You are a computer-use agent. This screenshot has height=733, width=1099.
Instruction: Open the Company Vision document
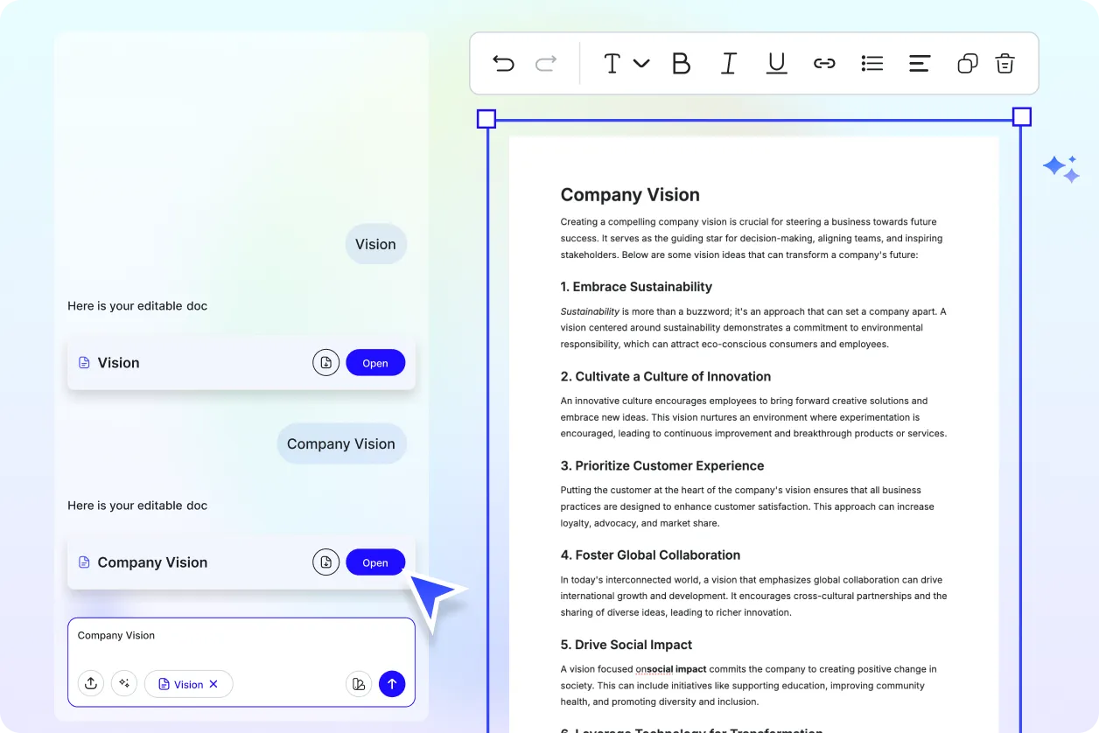pyautogui.click(x=375, y=562)
